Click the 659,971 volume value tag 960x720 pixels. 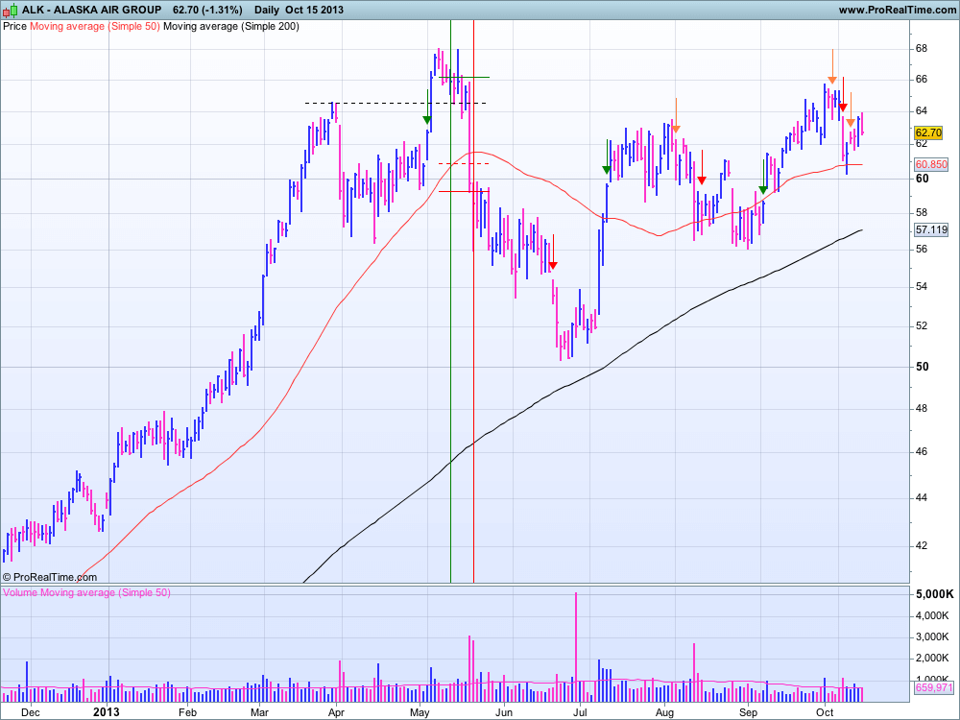pyautogui.click(x=934, y=687)
